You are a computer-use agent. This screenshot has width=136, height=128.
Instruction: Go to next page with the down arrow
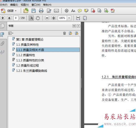coord(9,18)
